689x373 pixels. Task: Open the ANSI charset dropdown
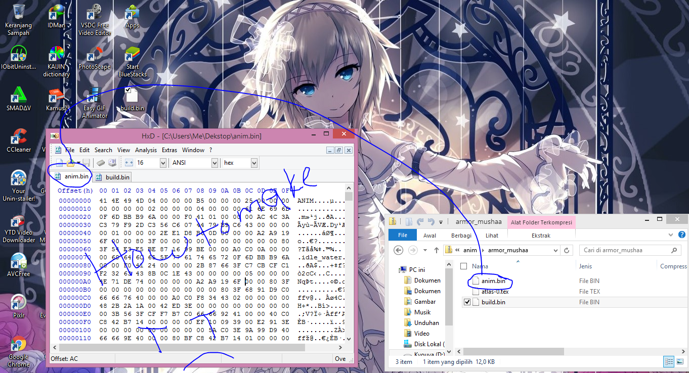[214, 163]
